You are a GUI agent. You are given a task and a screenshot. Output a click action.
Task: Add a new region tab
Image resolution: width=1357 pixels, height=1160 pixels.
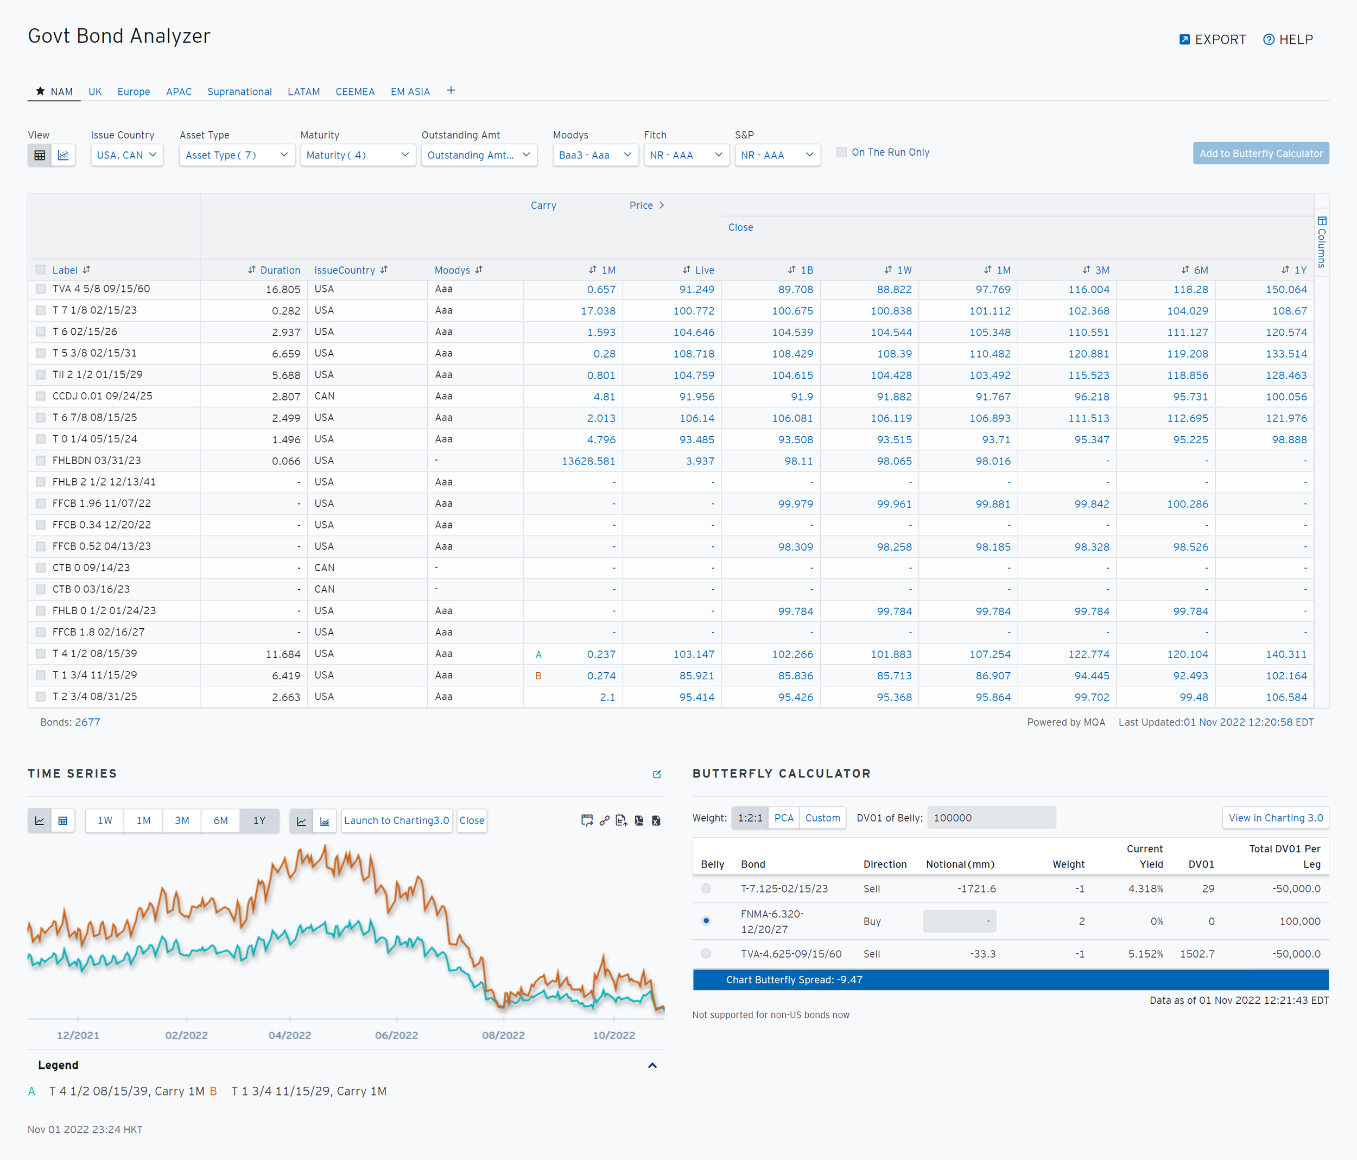click(x=451, y=91)
